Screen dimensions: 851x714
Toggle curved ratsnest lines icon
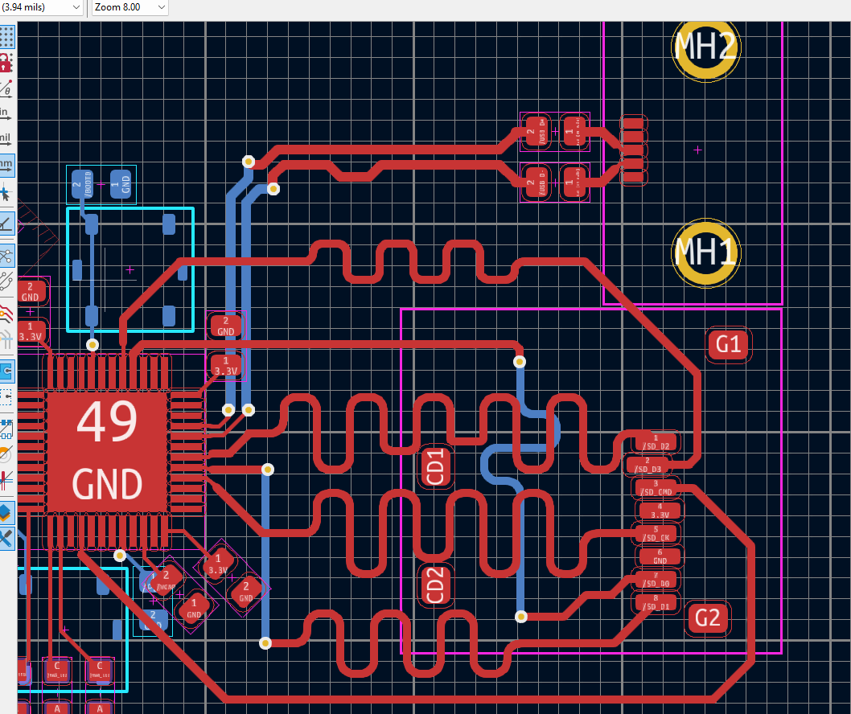point(8,283)
